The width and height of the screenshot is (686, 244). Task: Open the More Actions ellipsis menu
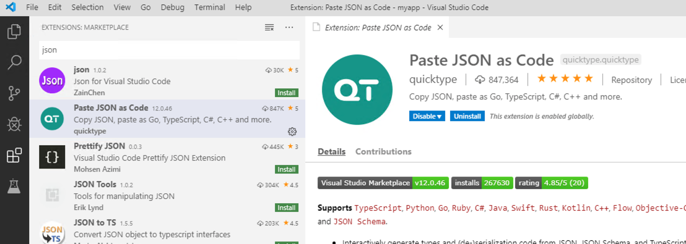point(289,28)
